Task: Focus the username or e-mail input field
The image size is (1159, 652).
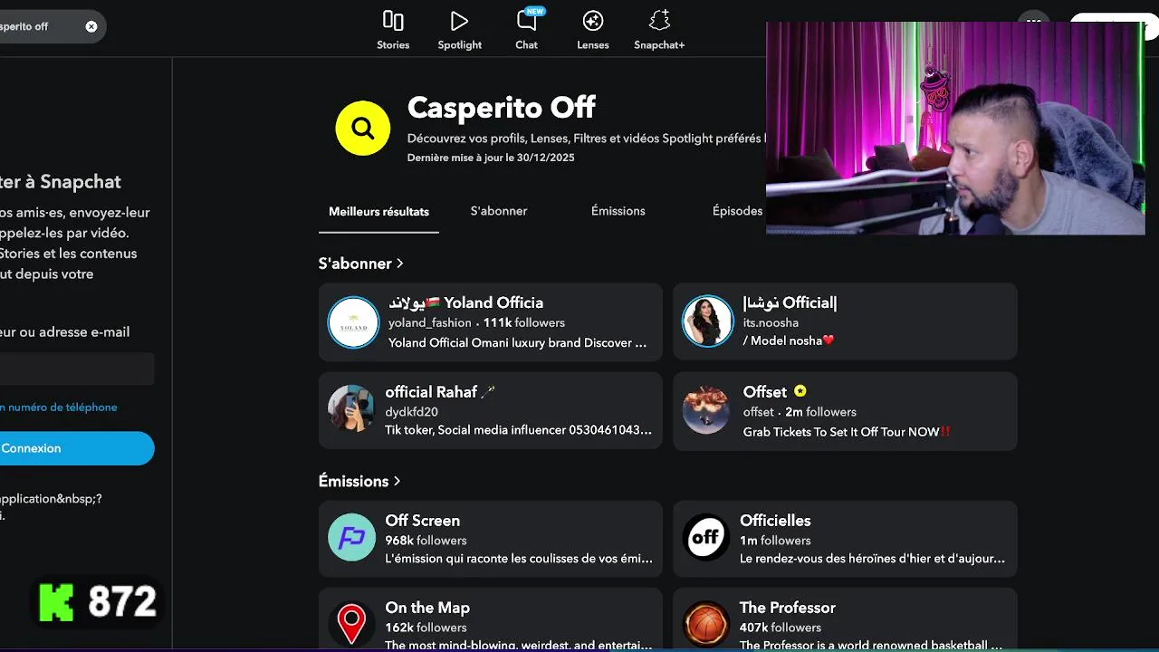Action: [77, 369]
